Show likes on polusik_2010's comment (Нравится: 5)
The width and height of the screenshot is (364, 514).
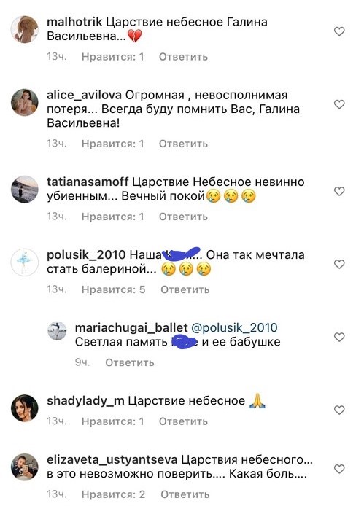113,289
